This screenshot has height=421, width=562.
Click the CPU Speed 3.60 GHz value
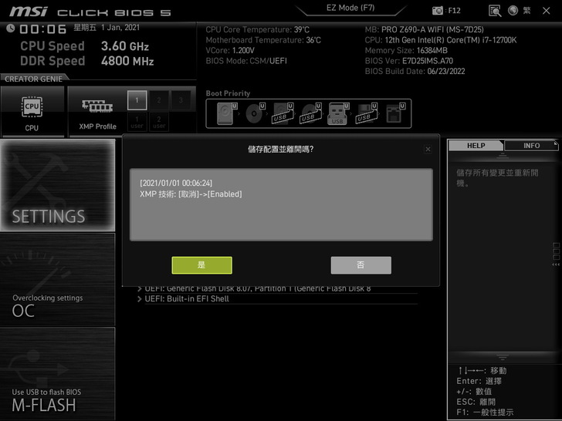click(125, 46)
